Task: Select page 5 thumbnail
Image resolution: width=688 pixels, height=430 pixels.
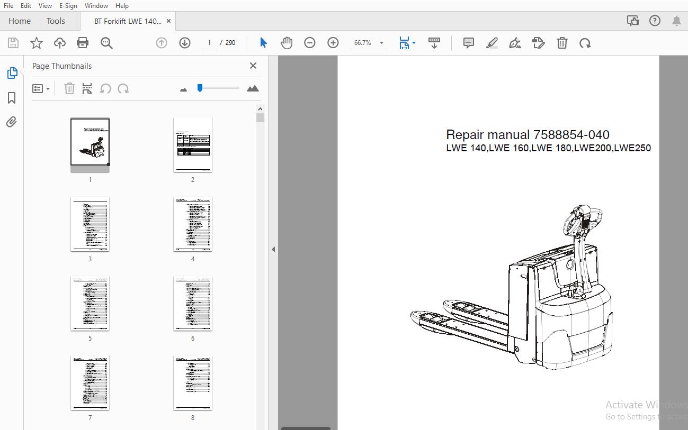Action: 90,303
